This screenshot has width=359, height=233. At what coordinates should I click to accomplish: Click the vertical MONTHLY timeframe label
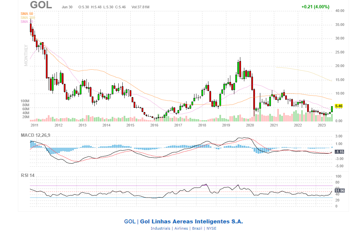[x=26, y=55]
